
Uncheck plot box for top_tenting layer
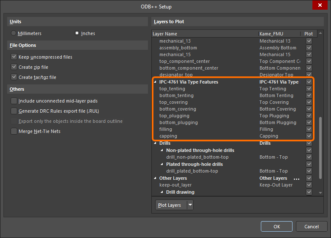(x=309, y=89)
